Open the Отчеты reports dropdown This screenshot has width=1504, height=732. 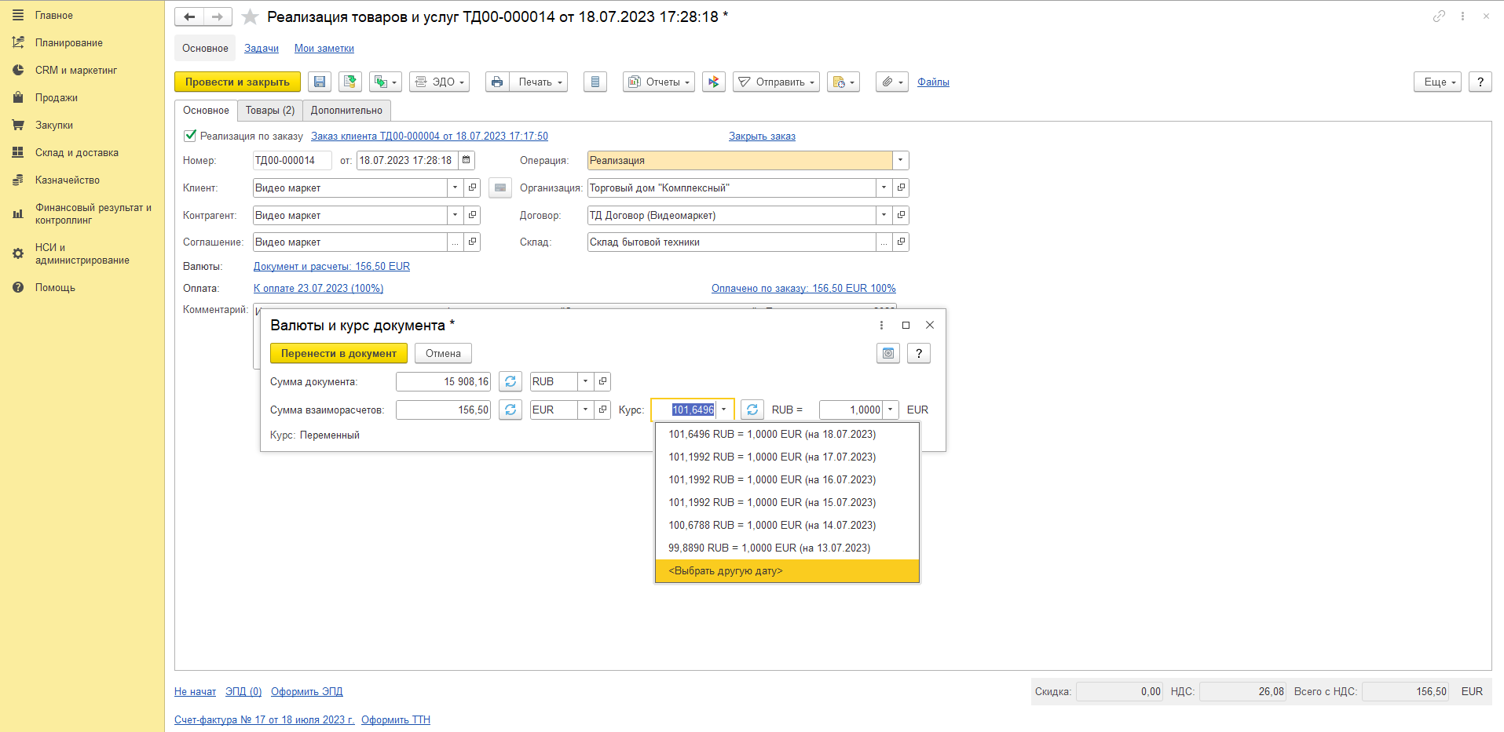pyautogui.click(x=659, y=82)
